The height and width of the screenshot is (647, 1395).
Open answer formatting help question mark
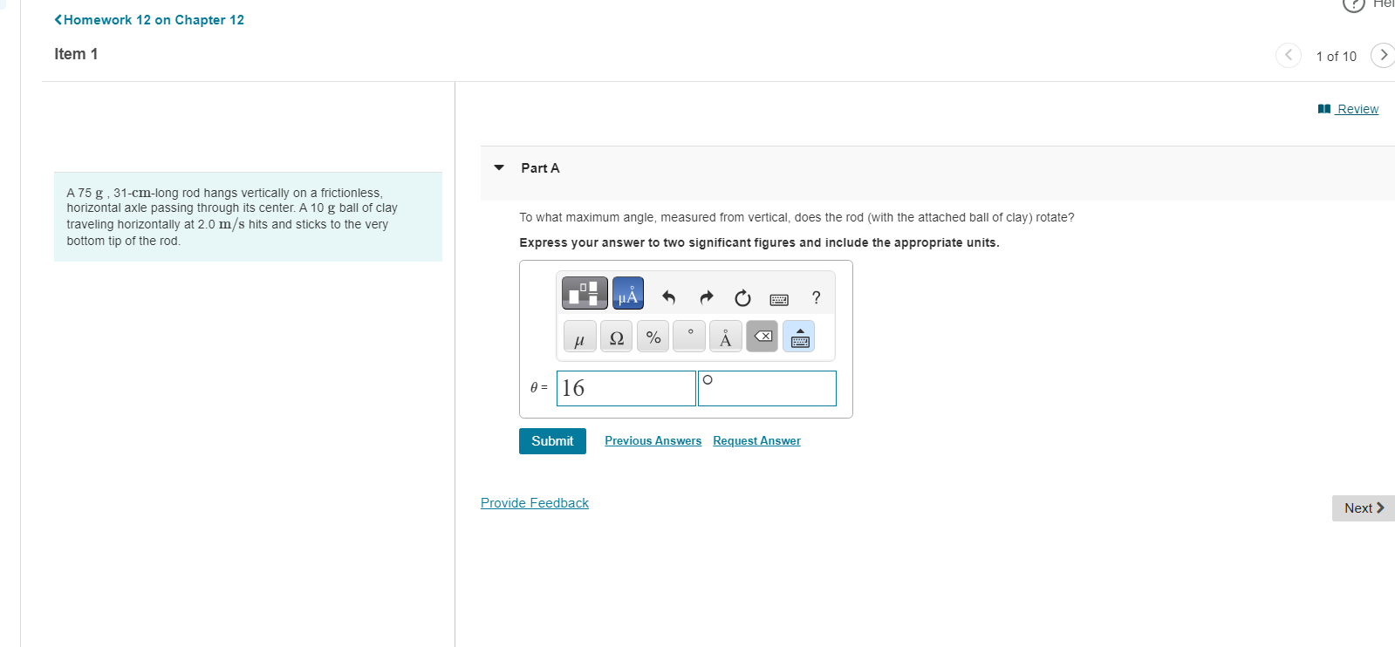click(x=816, y=298)
